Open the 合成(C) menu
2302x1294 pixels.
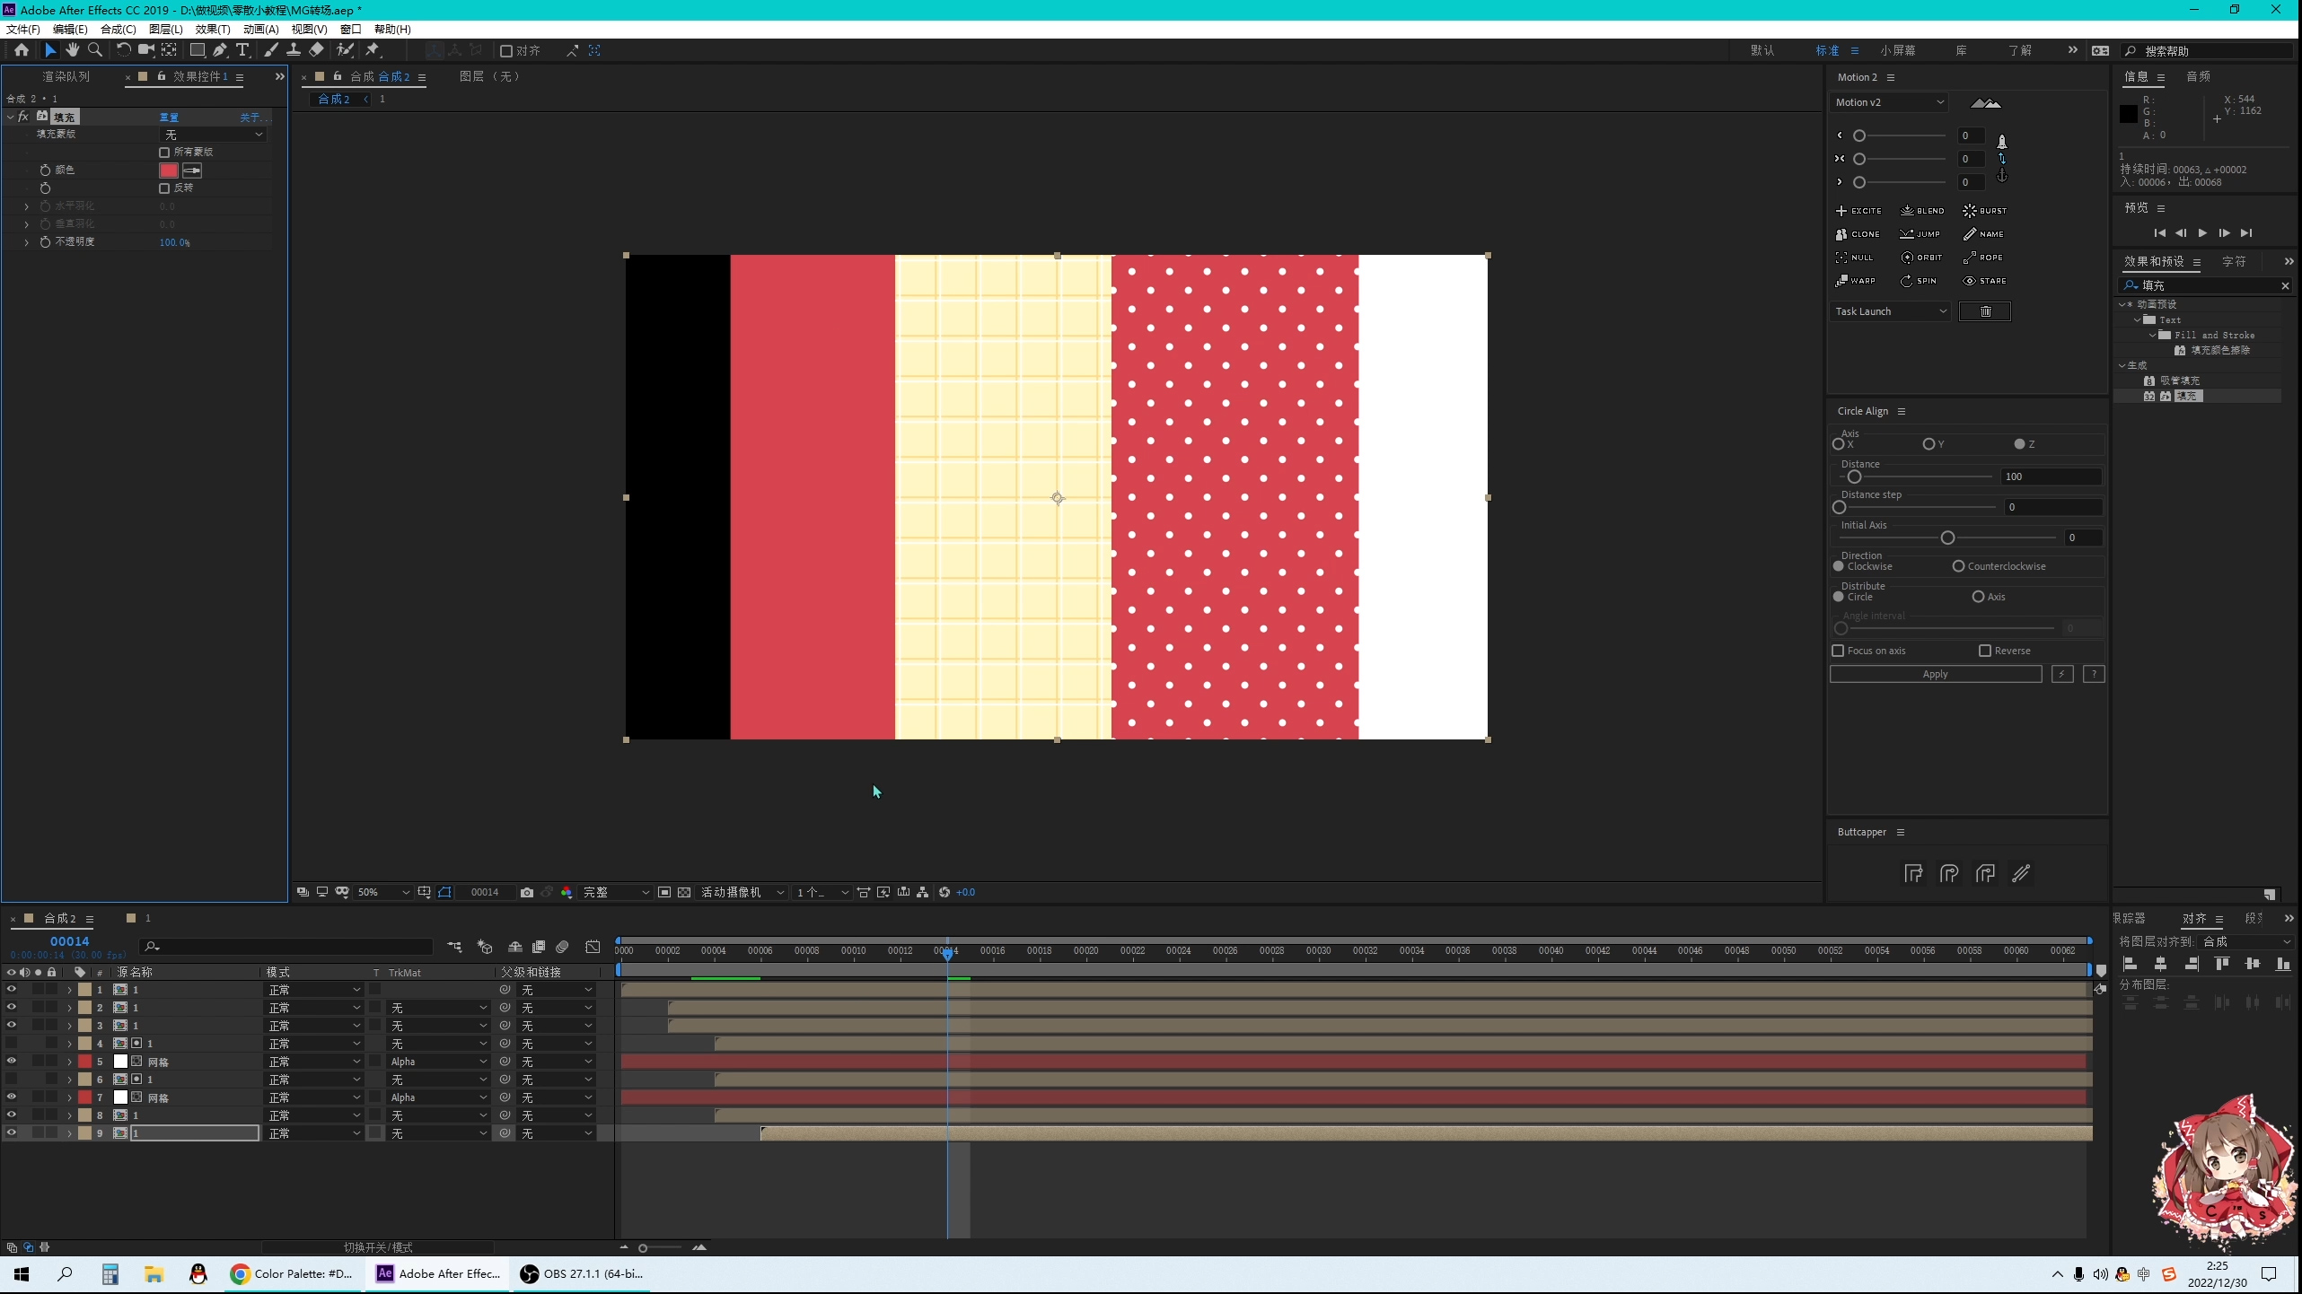[118, 29]
